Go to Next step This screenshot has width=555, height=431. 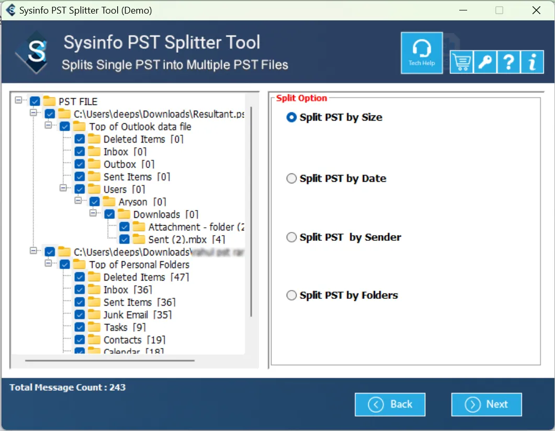point(486,404)
